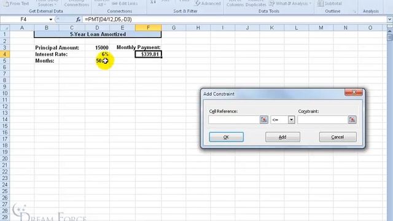Viewport: 393px width, 221px height.
Task: Select column G header
Action: [x=173, y=28]
